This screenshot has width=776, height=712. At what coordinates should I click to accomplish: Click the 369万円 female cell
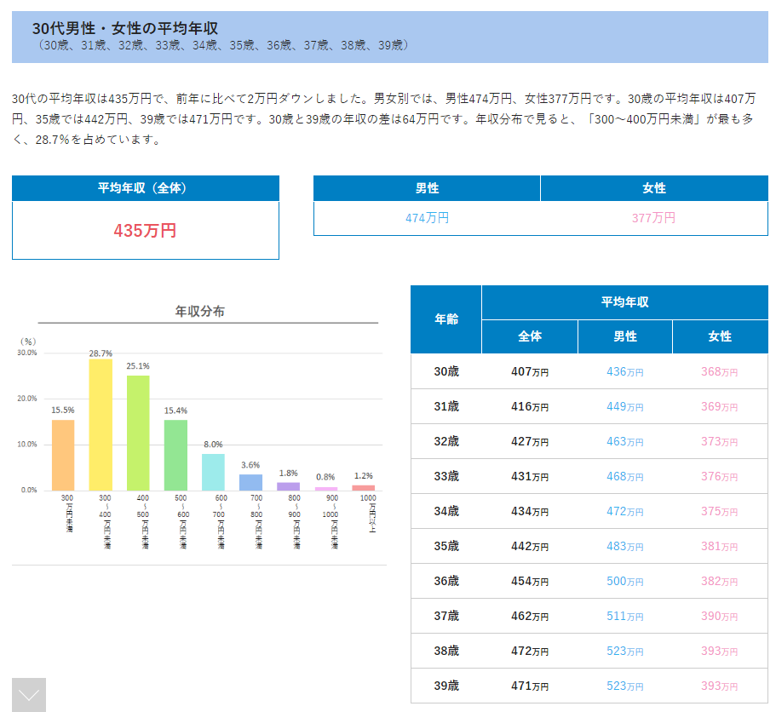(x=720, y=407)
